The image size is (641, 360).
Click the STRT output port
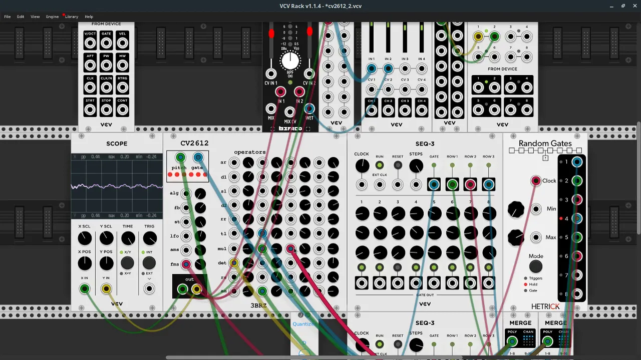90,109
